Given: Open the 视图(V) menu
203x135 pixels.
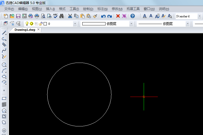Looking at the screenshot, I should pos(37,9).
